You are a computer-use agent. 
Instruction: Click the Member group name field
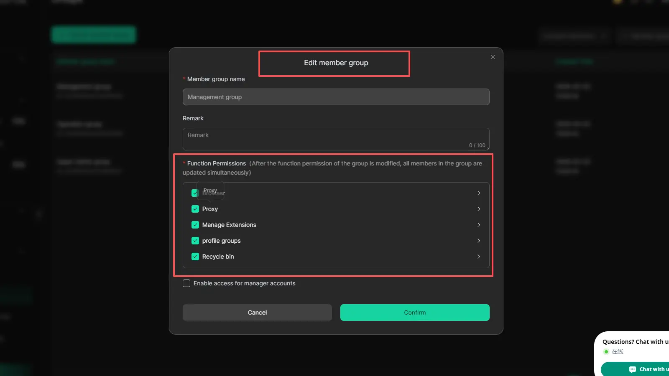336,97
